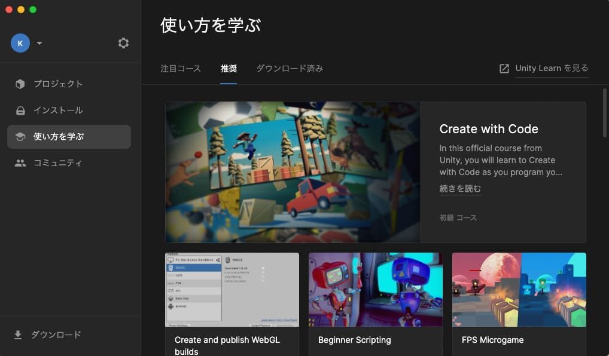Click the blue K account avatar

click(20, 43)
